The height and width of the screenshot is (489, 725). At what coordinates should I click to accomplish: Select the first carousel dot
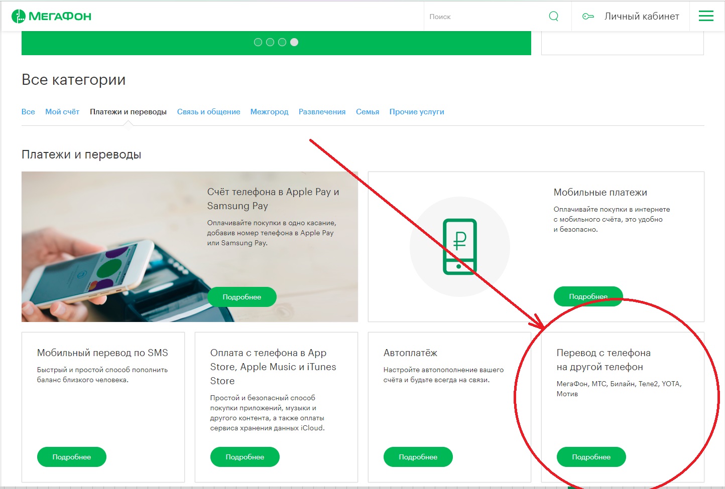(x=258, y=42)
